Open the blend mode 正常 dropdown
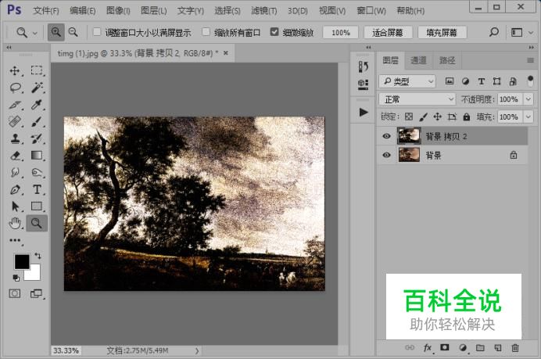The width and height of the screenshot is (541, 359). 417,99
